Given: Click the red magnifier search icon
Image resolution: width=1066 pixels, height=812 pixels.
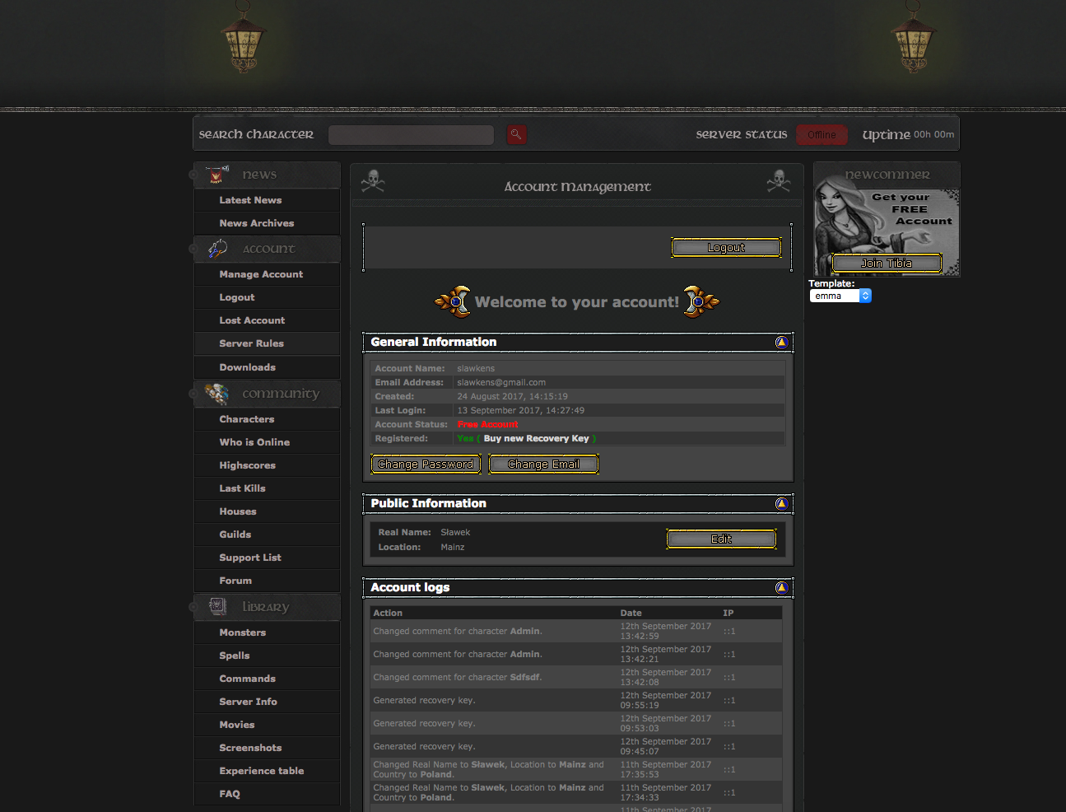Looking at the screenshot, I should (x=516, y=134).
